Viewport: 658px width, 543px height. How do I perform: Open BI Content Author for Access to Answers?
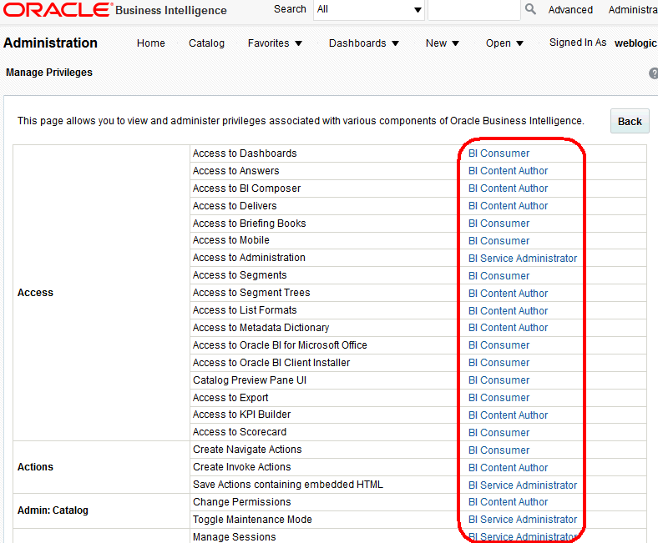(508, 171)
